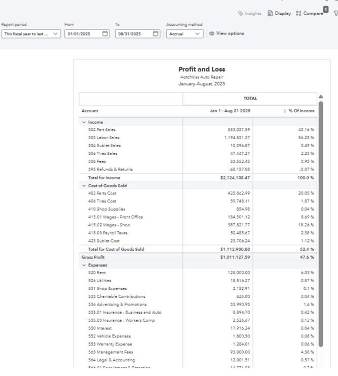Open the Compare options
The width and height of the screenshot is (338, 376).
[x=309, y=14]
